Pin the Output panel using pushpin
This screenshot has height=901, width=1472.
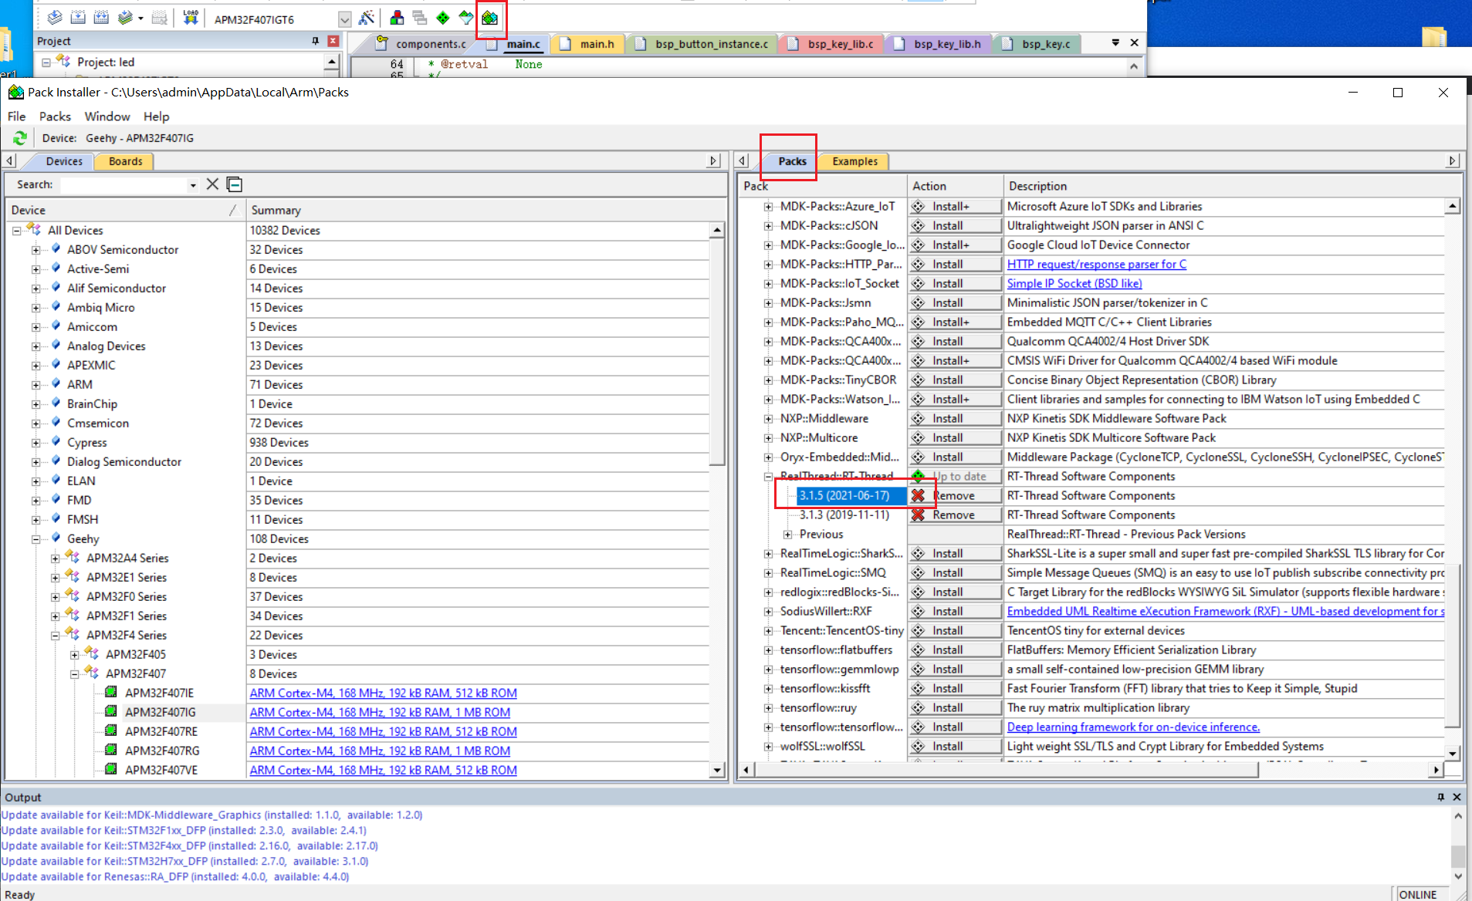pyautogui.click(x=1440, y=797)
